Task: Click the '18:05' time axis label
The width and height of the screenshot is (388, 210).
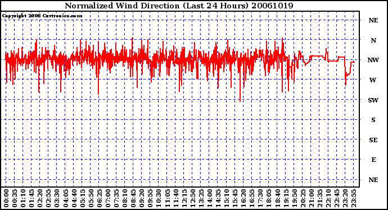Action: (x=269, y=198)
